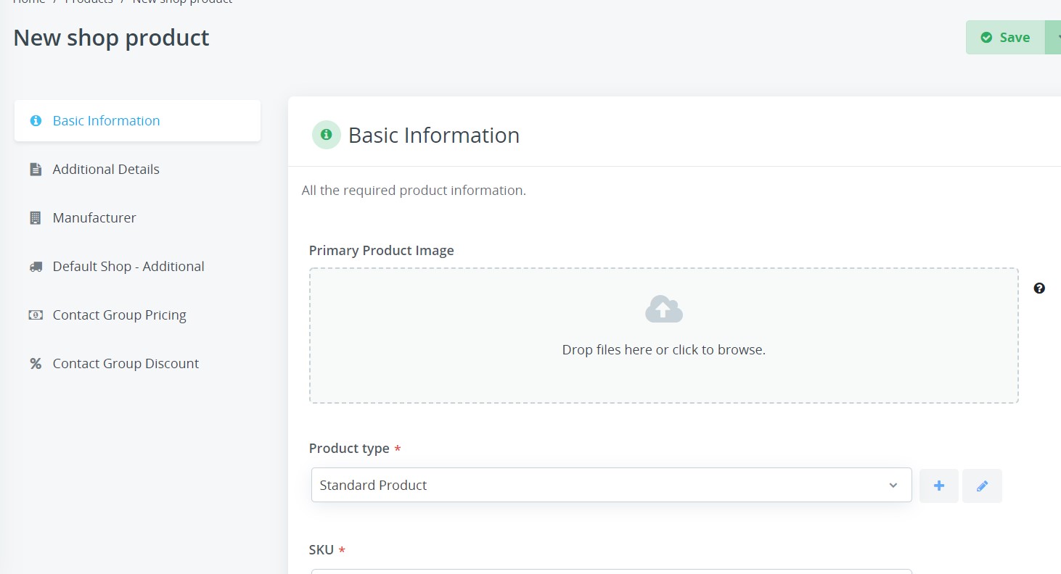1061x574 pixels.
Task: Open Contact Group Pricing section
Action: (x=120, y=315)
